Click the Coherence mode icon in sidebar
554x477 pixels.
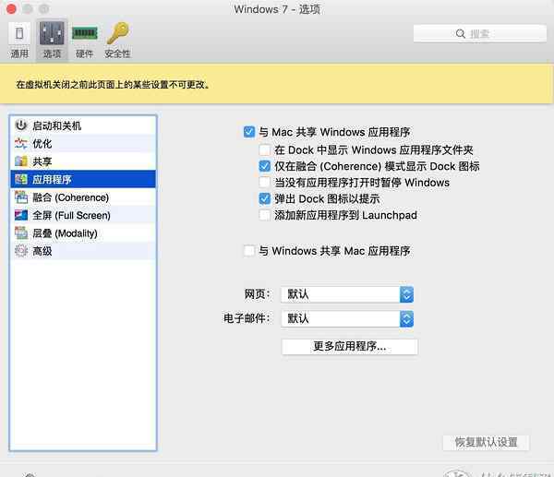(x=21, y=197)
